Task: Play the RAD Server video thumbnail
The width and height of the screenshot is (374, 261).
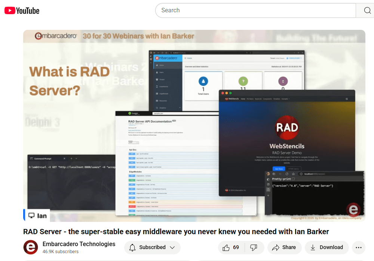Action: tap(194, 126)
